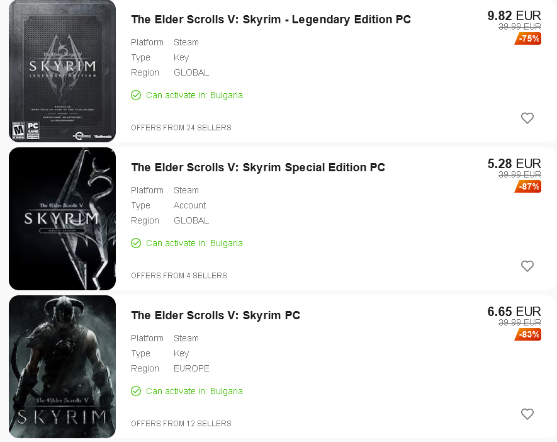Open Skyrim PC Dragonborn cover image
The height and width of the screenshot is (442, 557).
62,366
